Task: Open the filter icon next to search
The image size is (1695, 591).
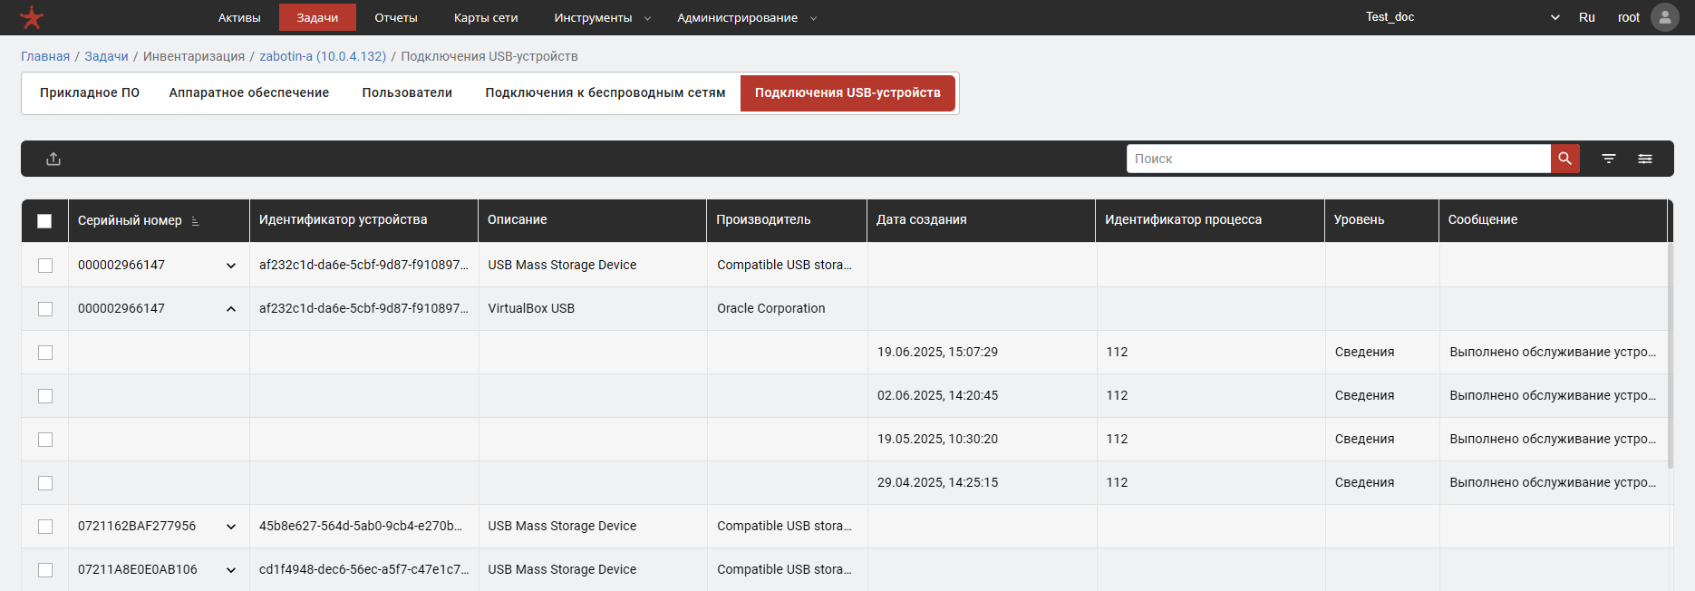Action: click(x=1609, y=159)
